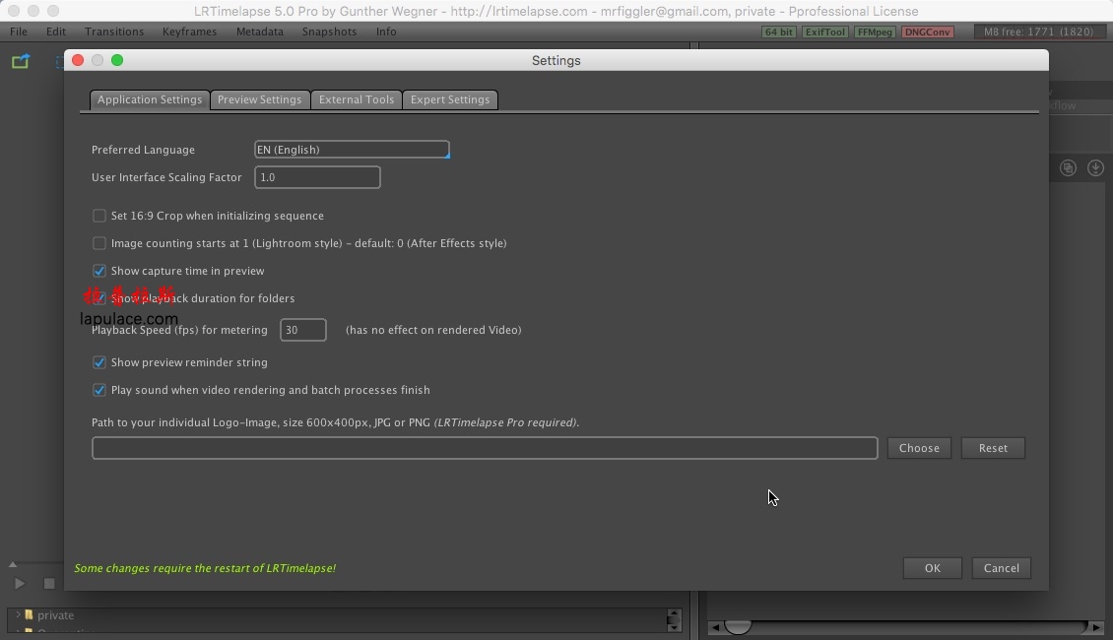Open the folder icon in main toolbar
The image size is (1113, 640).
(x=21, y=62)
